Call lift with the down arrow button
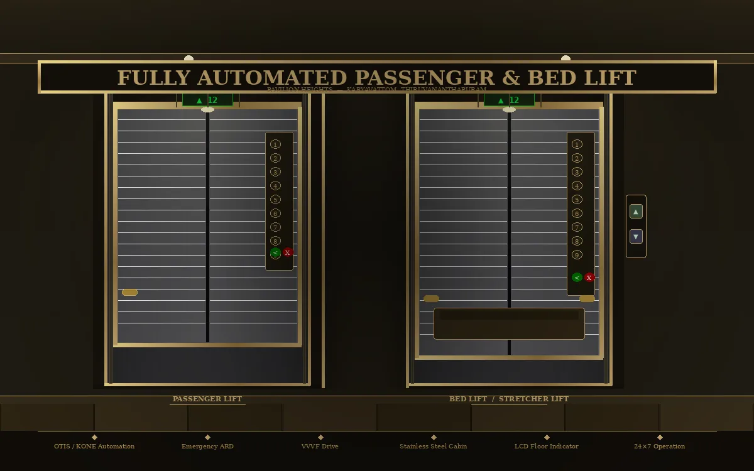The image size is (754, 471). 636,237
